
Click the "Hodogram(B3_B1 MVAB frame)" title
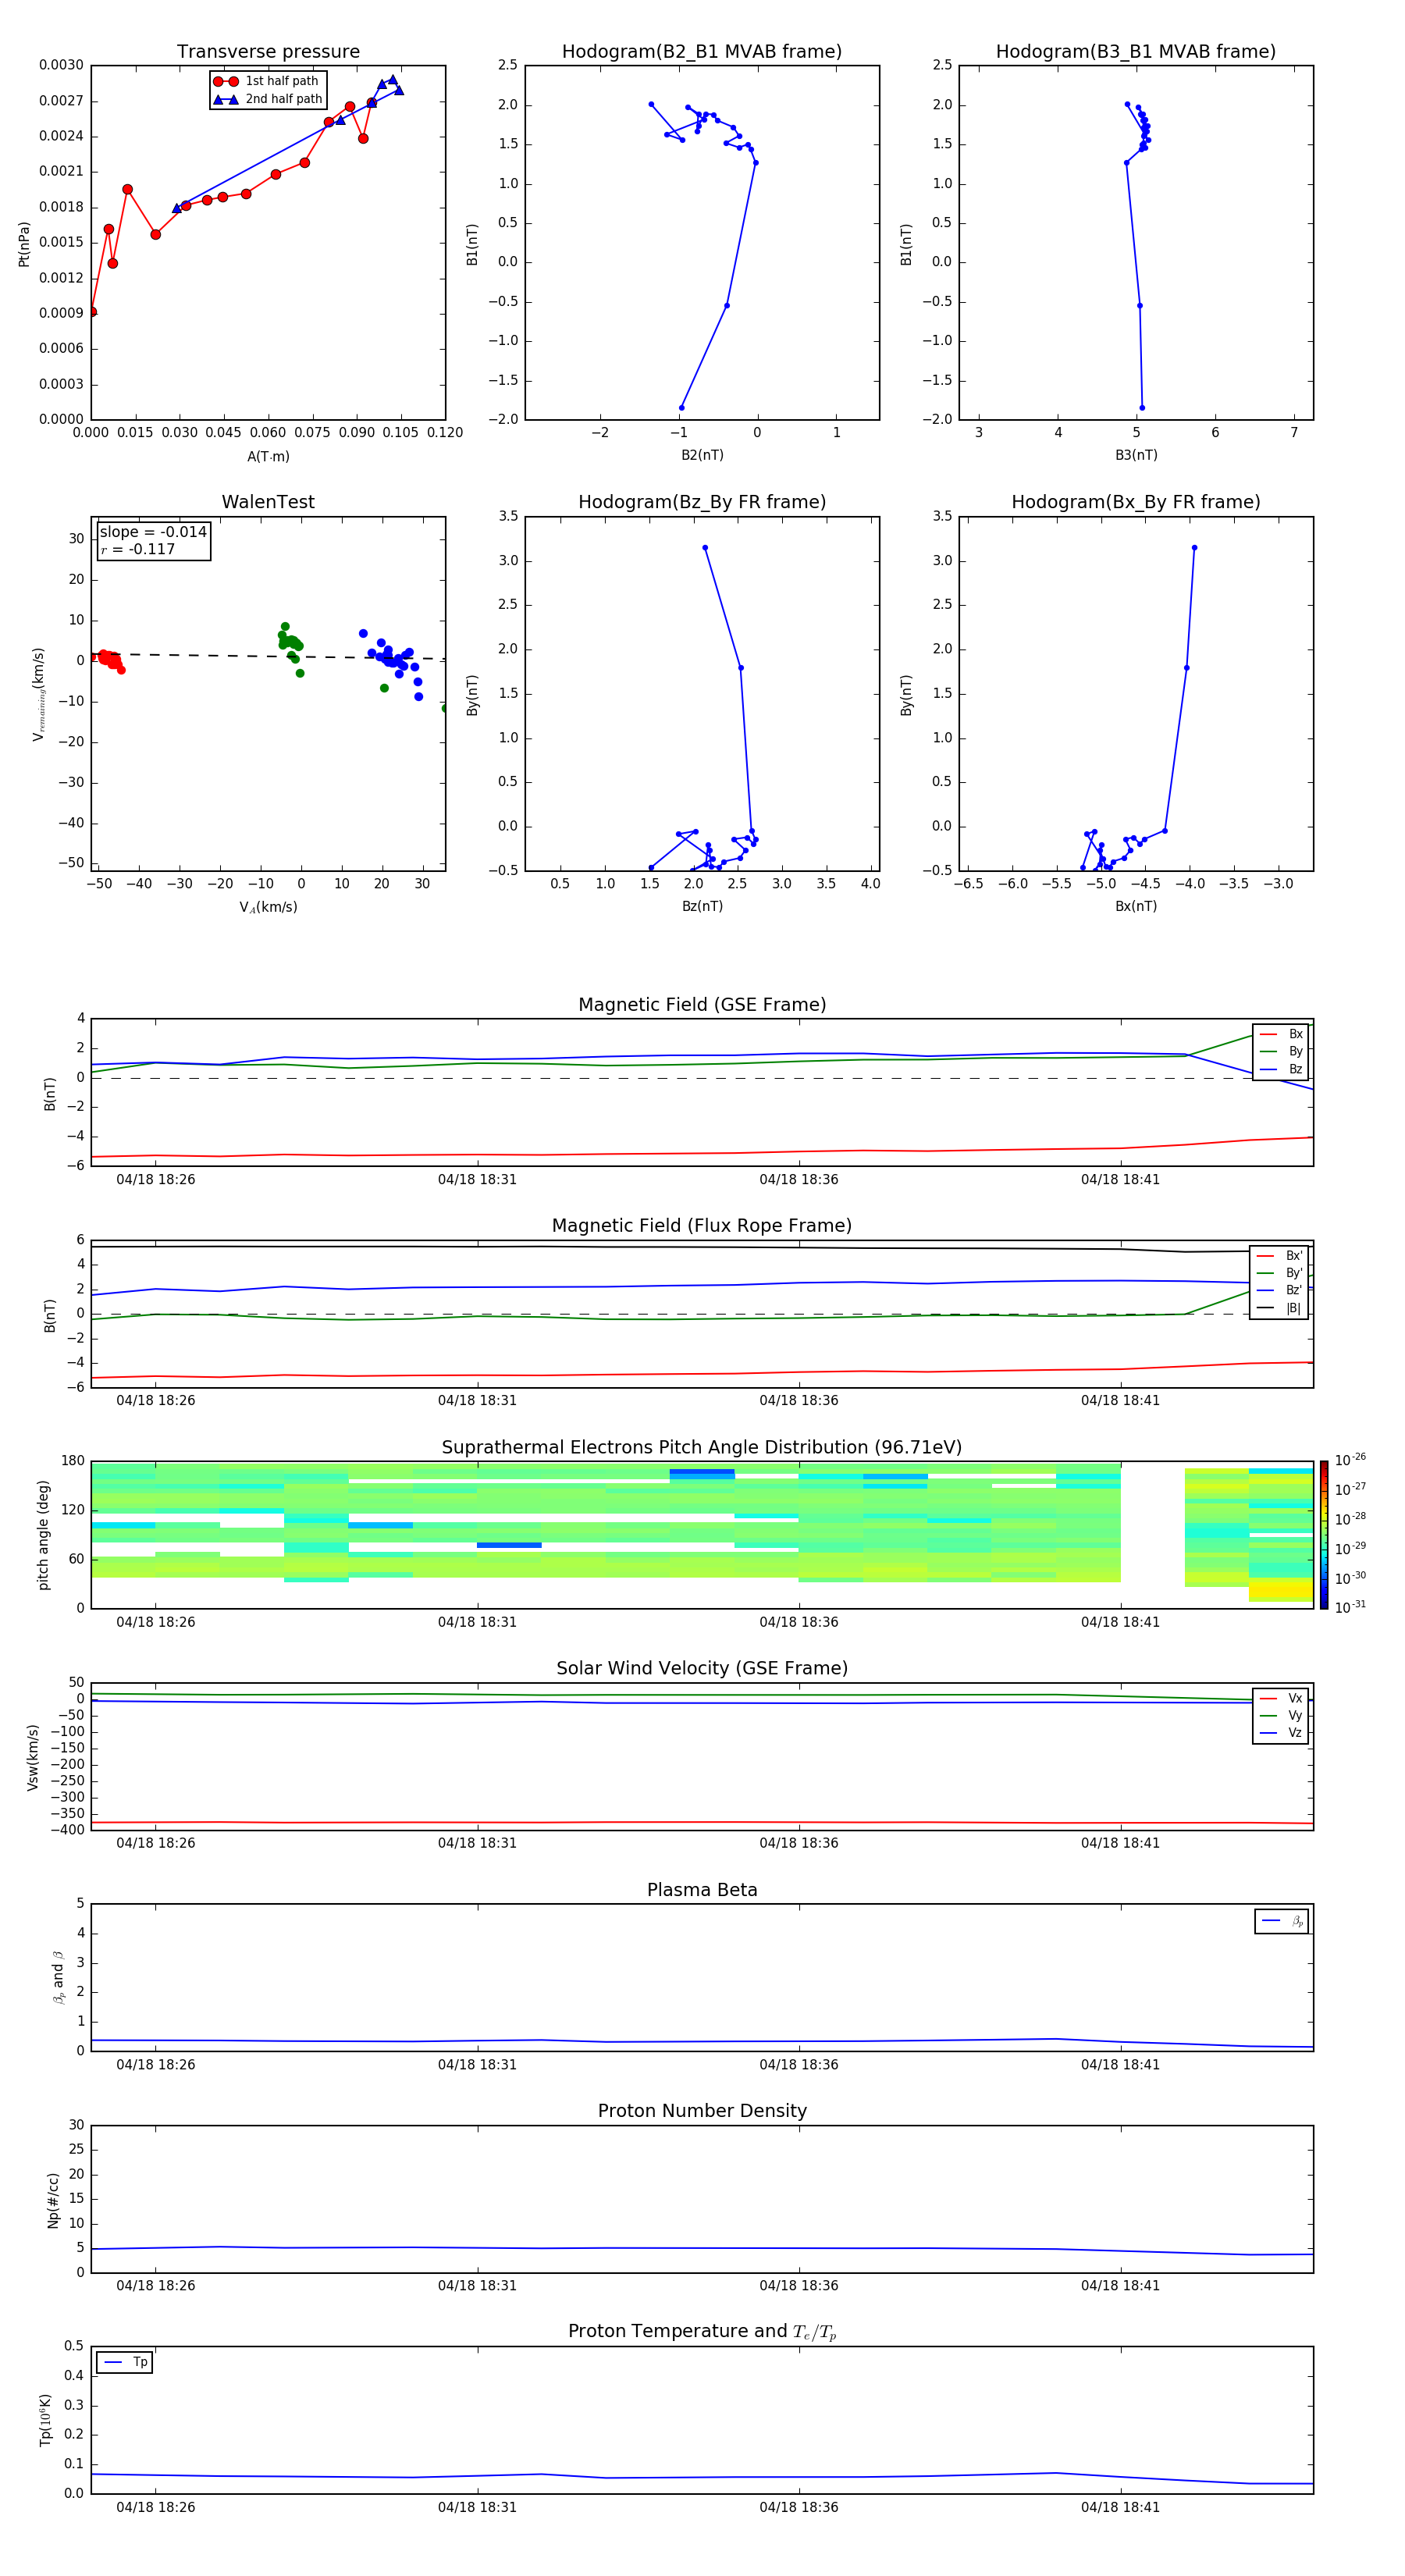tap(1136, 52)
